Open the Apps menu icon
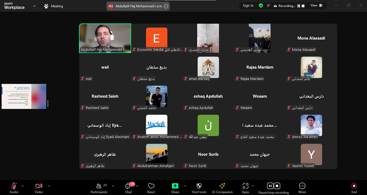 [x=245, y=186]
